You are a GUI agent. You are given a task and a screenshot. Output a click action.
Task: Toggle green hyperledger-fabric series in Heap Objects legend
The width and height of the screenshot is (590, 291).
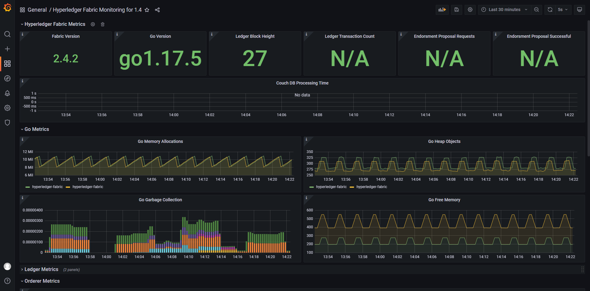[x=331, y=187]
